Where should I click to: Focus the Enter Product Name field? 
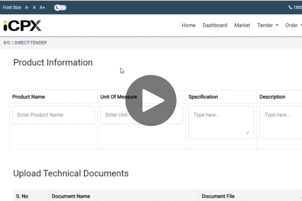53,115
